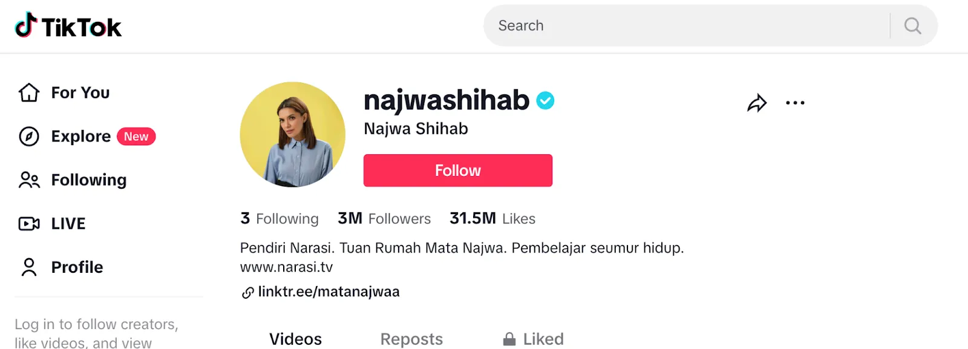
Task: Switch to the Reposts tab
Action: pos(411,339)
